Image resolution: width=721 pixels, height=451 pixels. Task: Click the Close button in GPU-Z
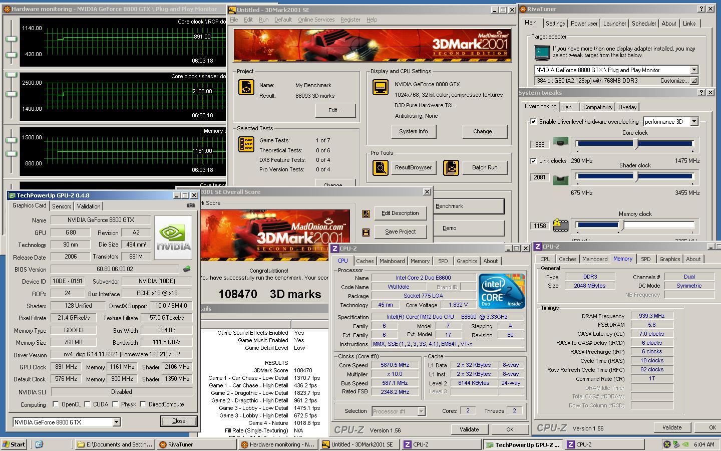(x=179, y=421)
